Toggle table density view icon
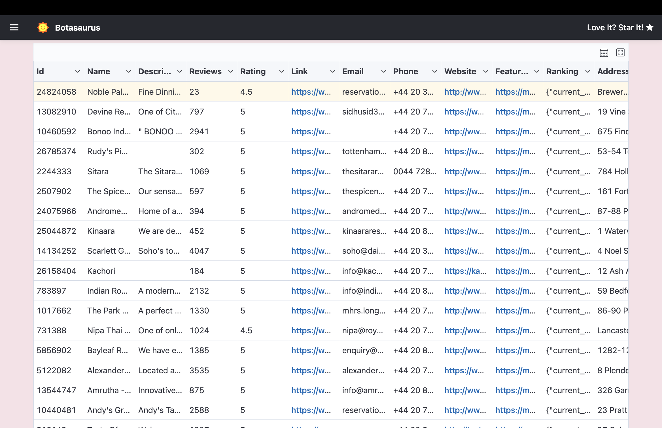Viewport: 662px width, 428px height. [604, 53]
